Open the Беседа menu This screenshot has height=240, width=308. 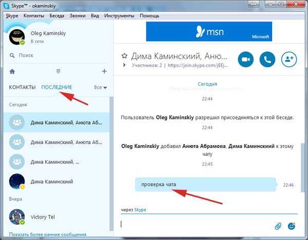click(57, 16)
